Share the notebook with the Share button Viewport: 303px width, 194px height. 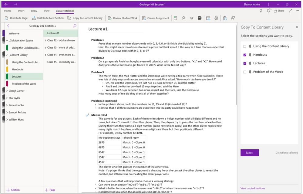point(279,11)
